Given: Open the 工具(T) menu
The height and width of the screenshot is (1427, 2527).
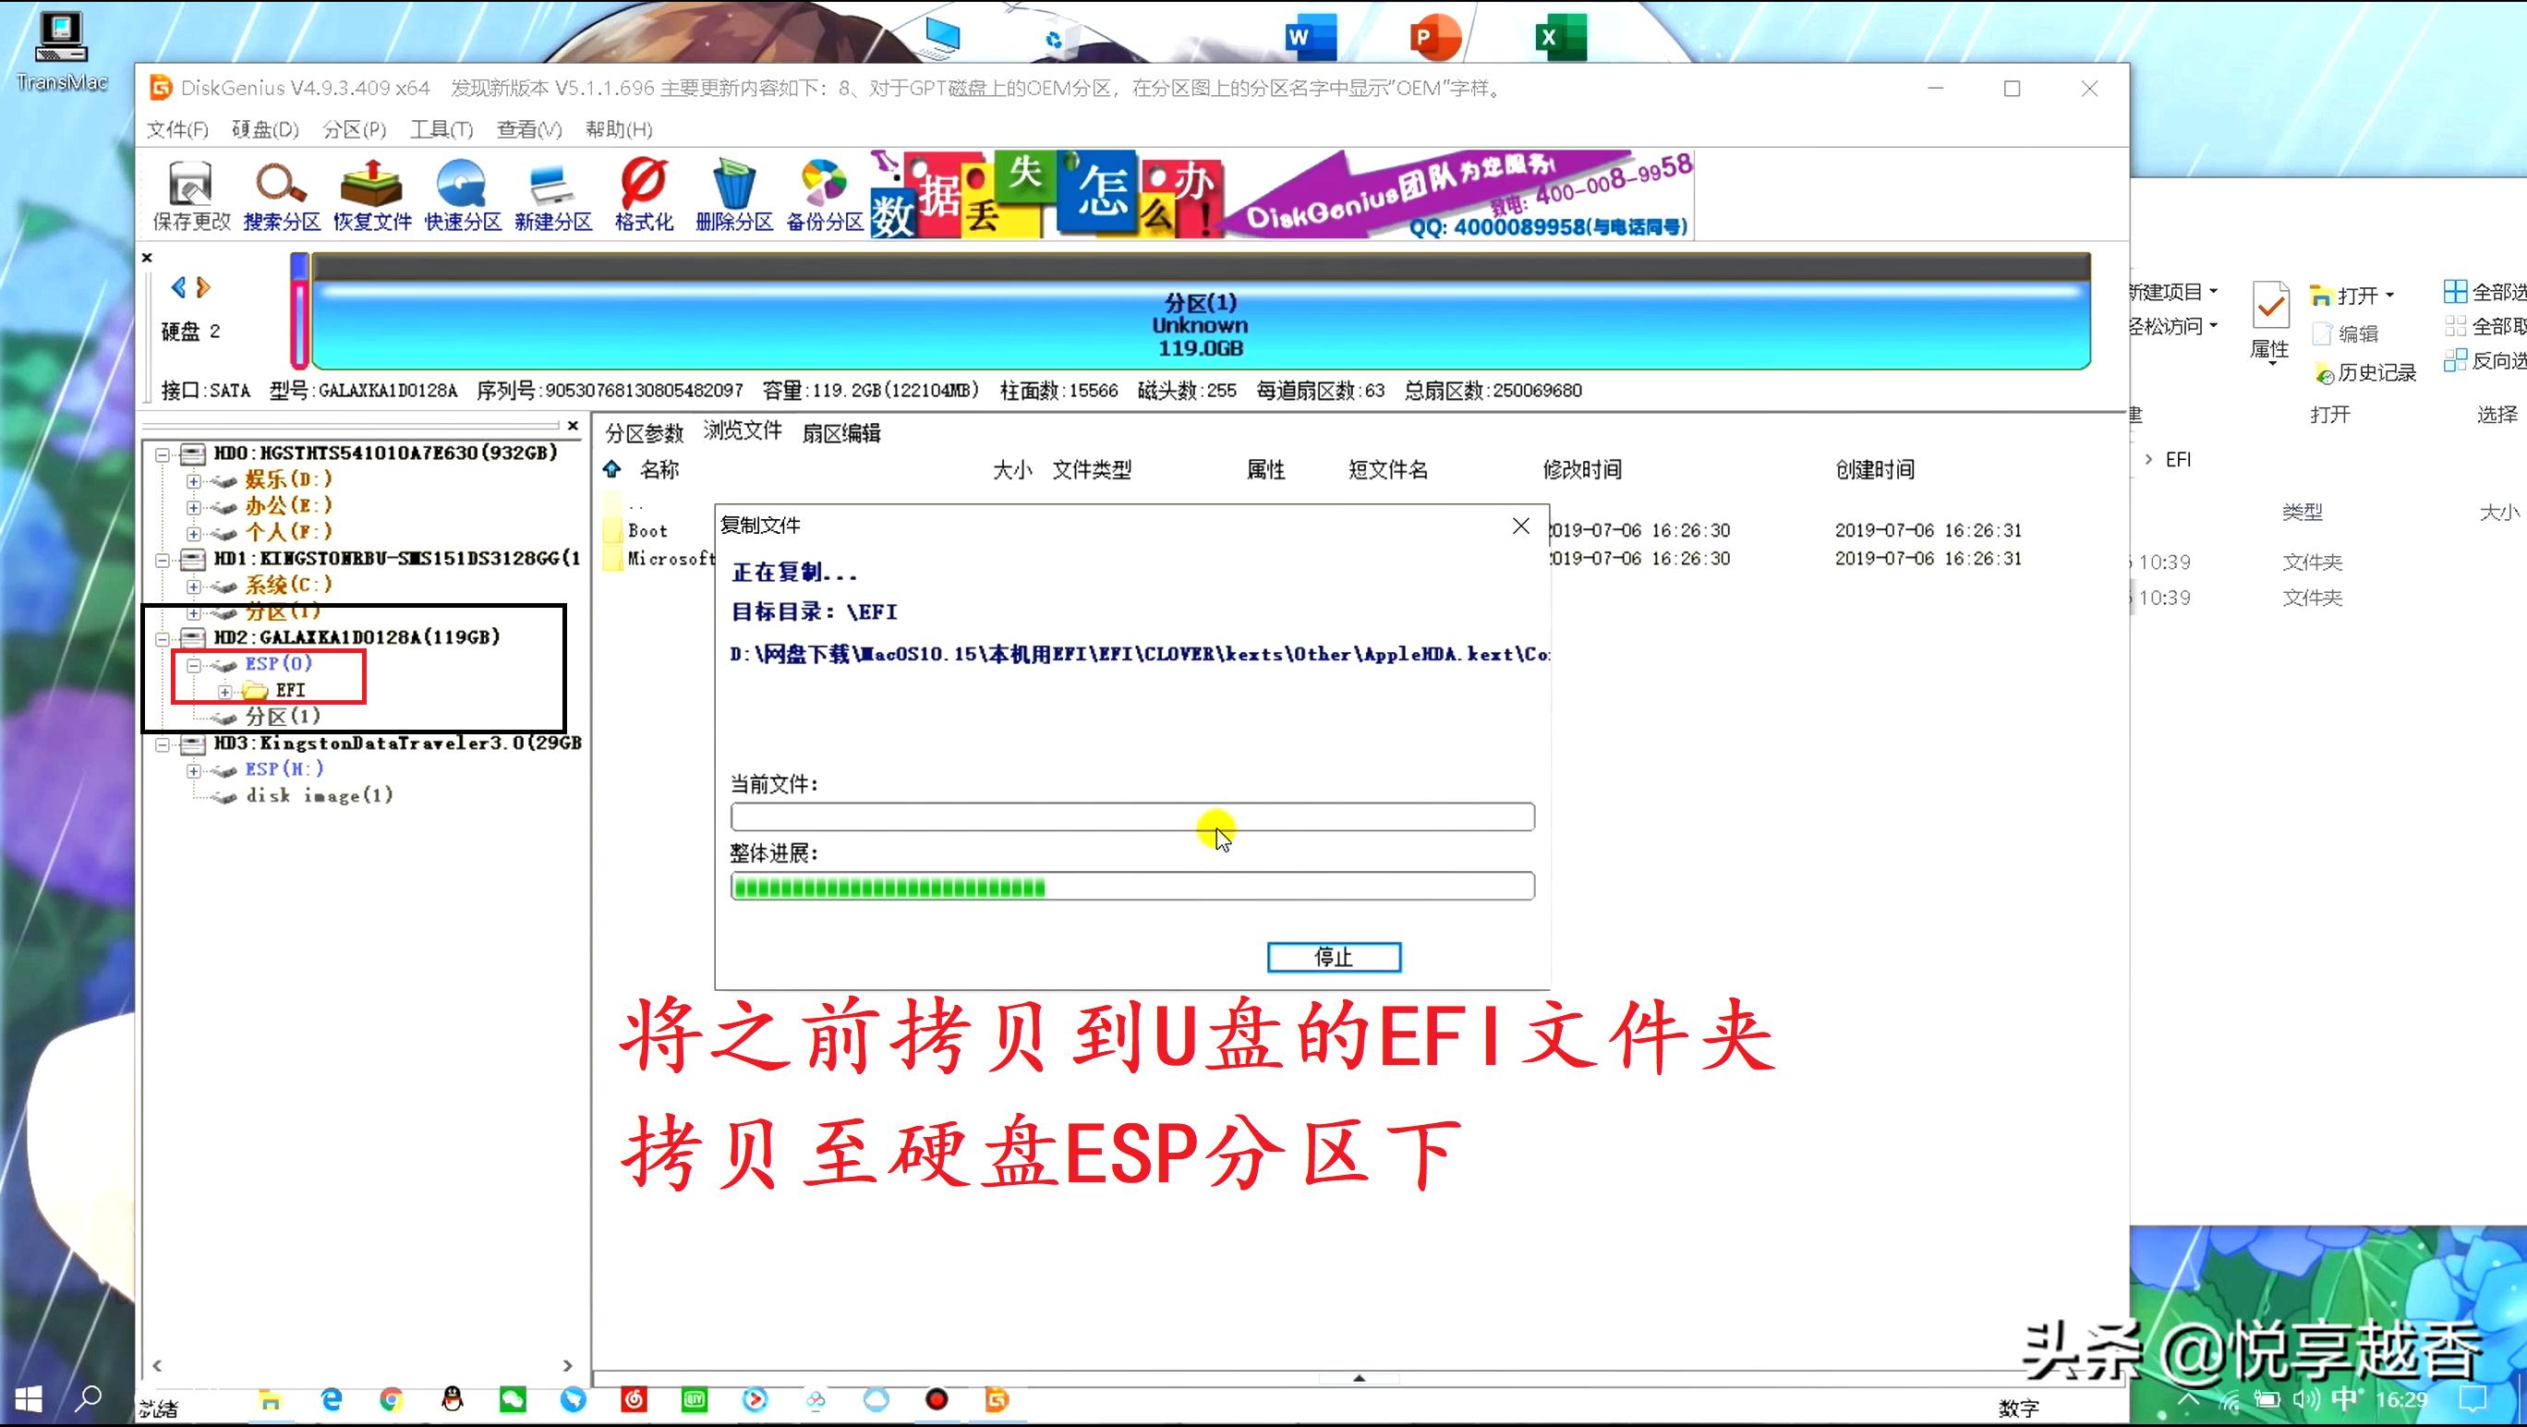Looking at the screenshot, I should [440, 128].
